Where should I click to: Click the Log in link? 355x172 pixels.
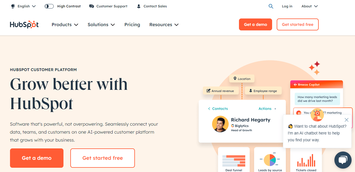[x=287, y=6]
